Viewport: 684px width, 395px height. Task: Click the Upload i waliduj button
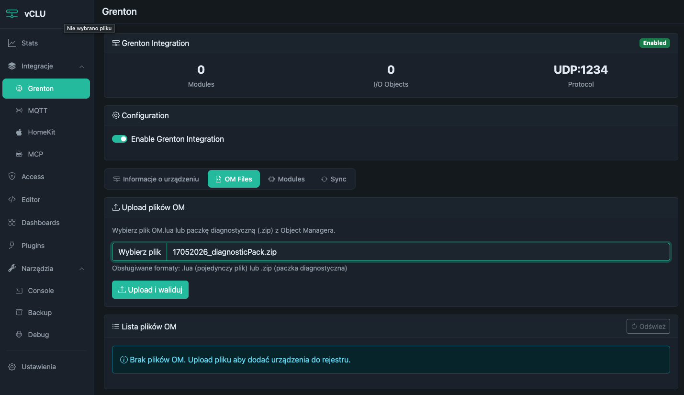tap(150, 290)
